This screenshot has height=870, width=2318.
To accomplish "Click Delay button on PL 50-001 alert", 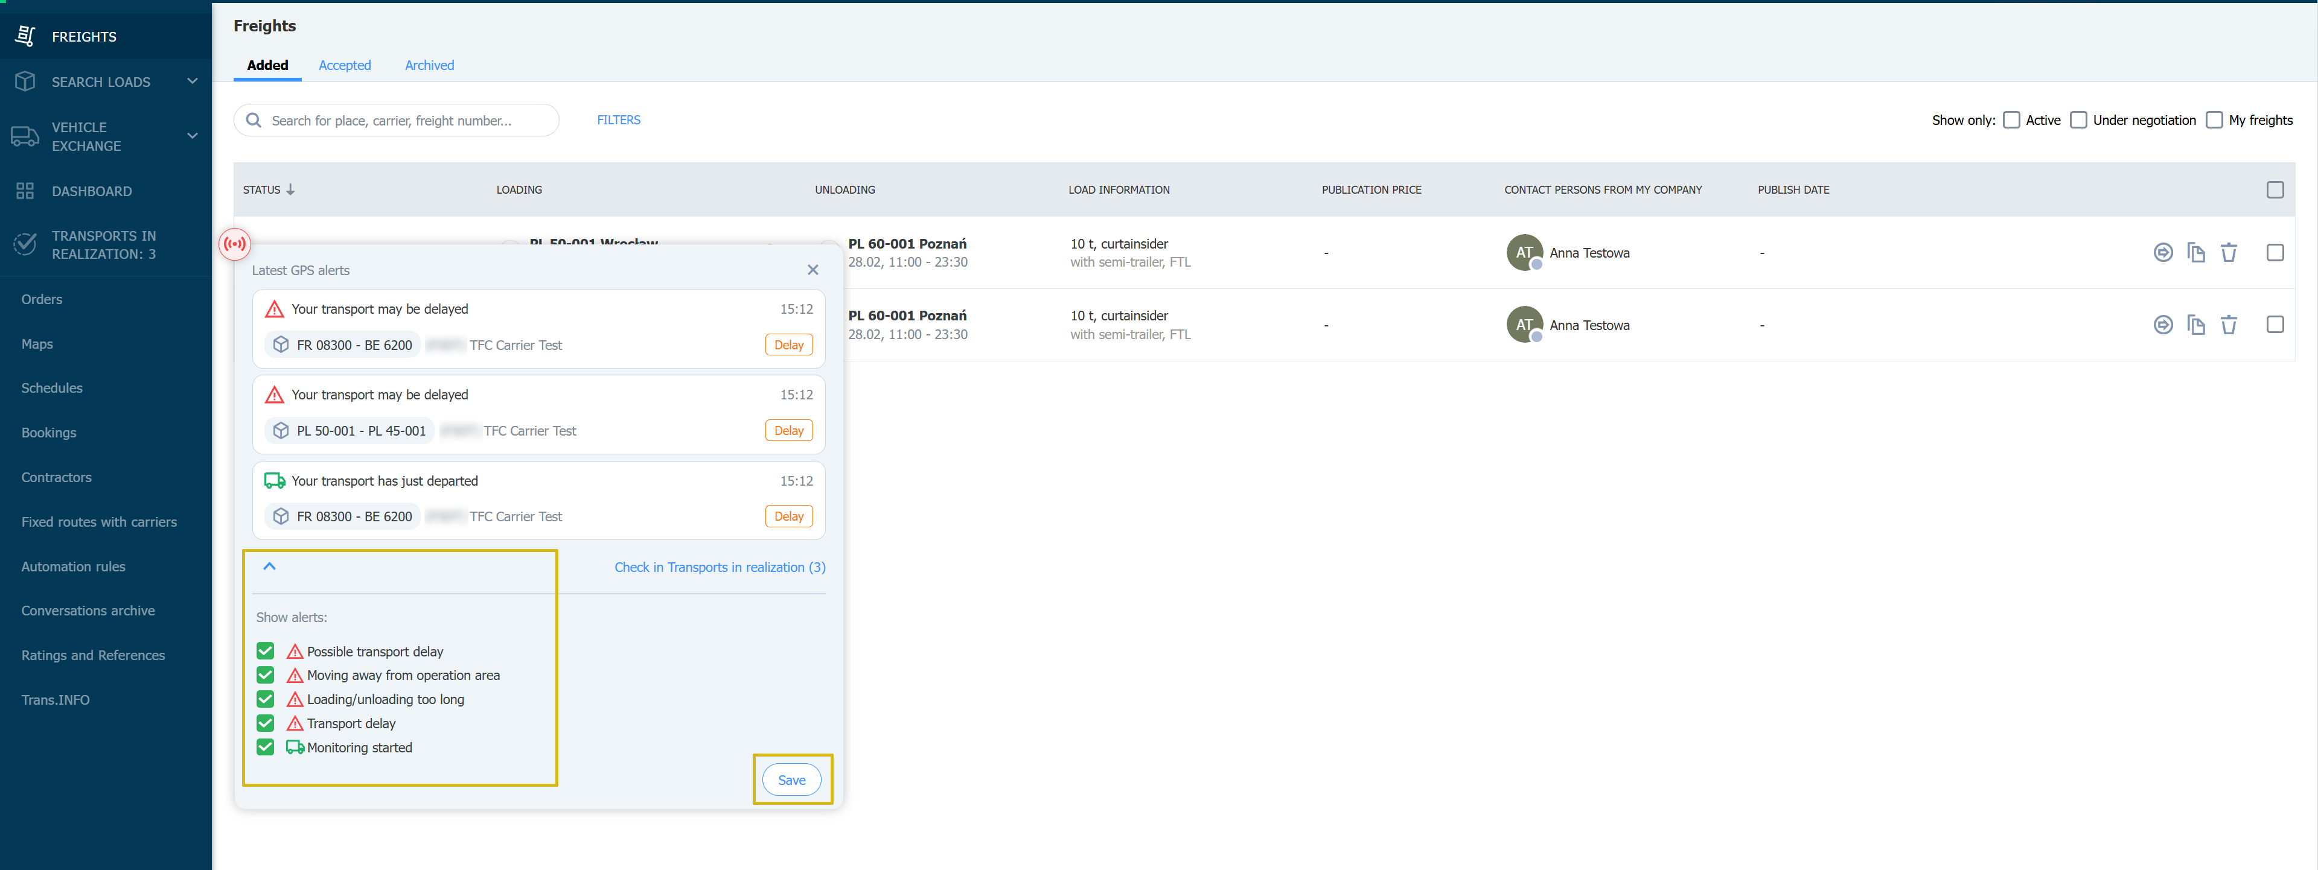I will (788, 431).
